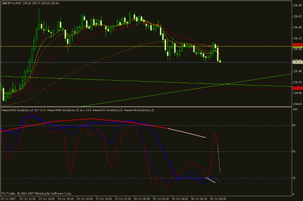Click the 29 Oct 20:30 time label
The width and height of the screenshot is (303, 201).
tap(104, 199)
